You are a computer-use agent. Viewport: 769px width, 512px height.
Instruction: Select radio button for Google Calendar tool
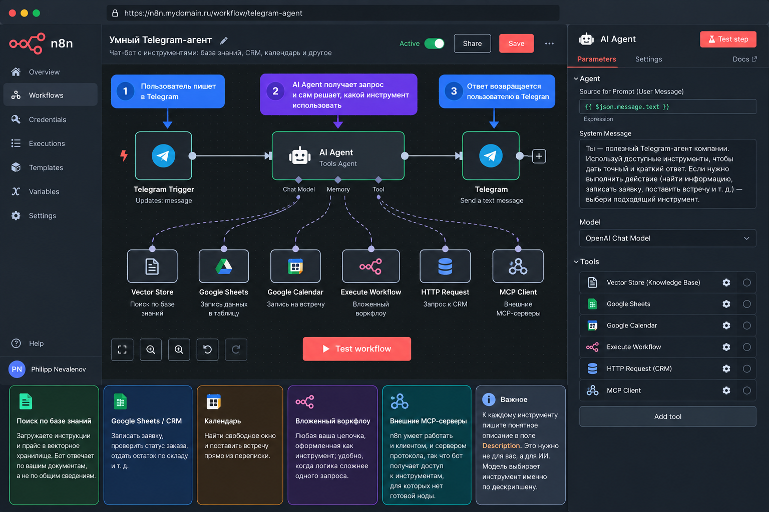pyautogui.click(x=747, y=325)
